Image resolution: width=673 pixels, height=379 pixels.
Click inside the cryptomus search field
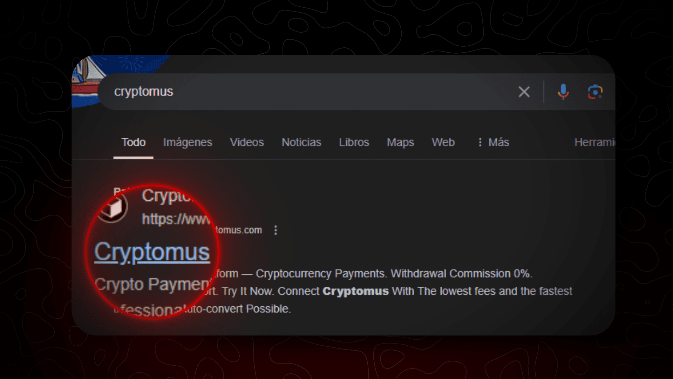(x=308, y=92)
